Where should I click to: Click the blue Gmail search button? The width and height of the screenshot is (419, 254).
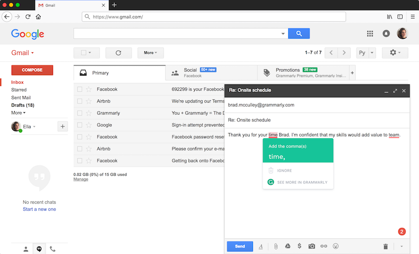pos(299,33)
